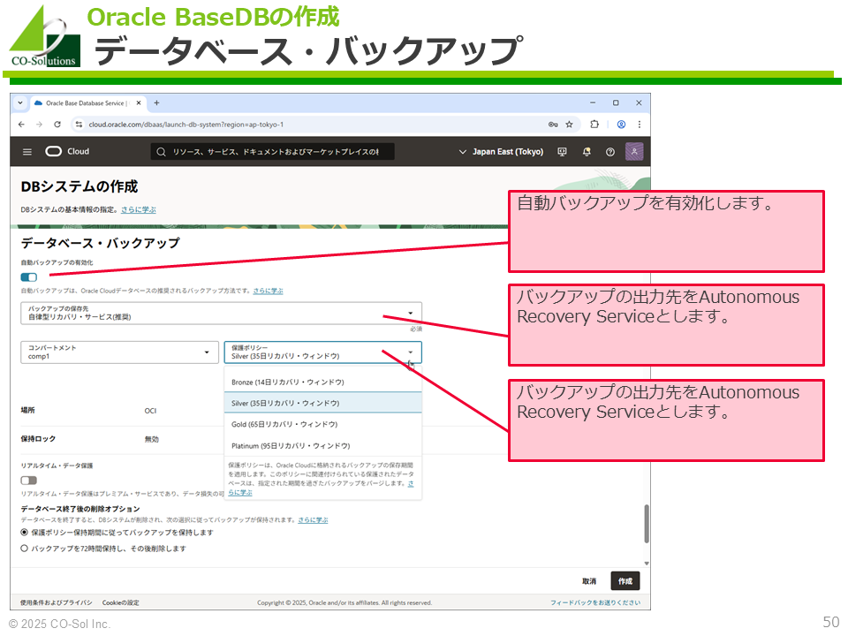Click the Create (作成) button
Viewport: 848px width, 636px height.
(x=625, y=581)
